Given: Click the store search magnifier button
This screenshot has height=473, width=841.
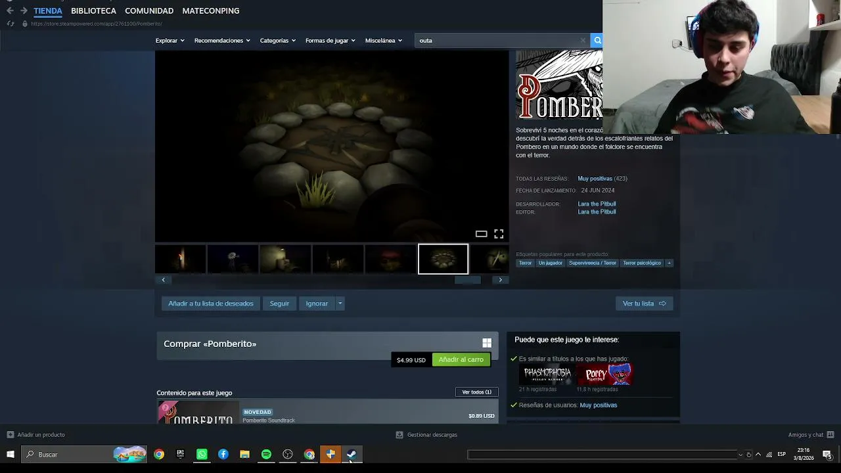Looking at the screenshot, I should tap(597, 41).
